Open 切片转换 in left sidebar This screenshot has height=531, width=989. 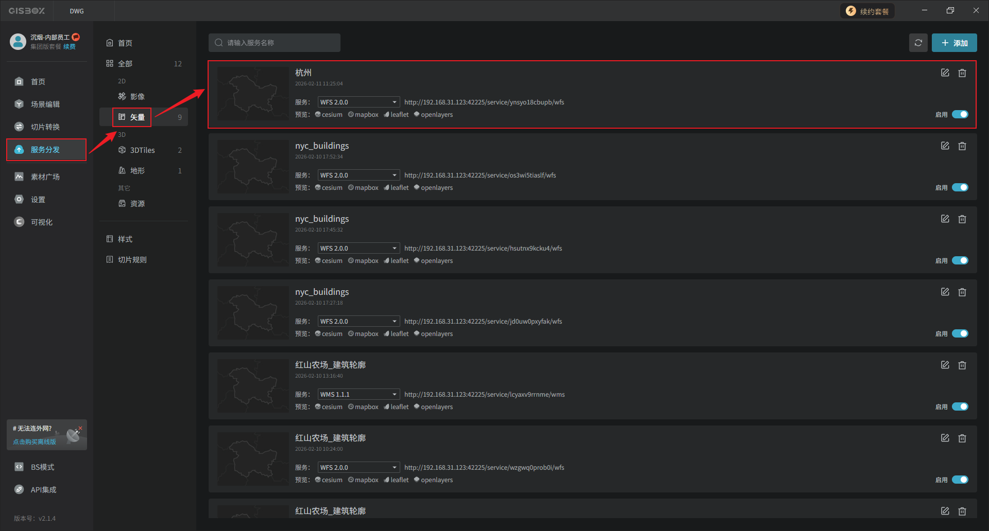coord(45,127)
